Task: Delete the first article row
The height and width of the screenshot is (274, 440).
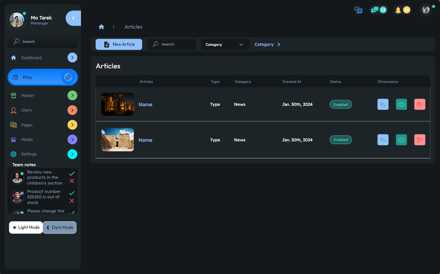Action: 420,104
